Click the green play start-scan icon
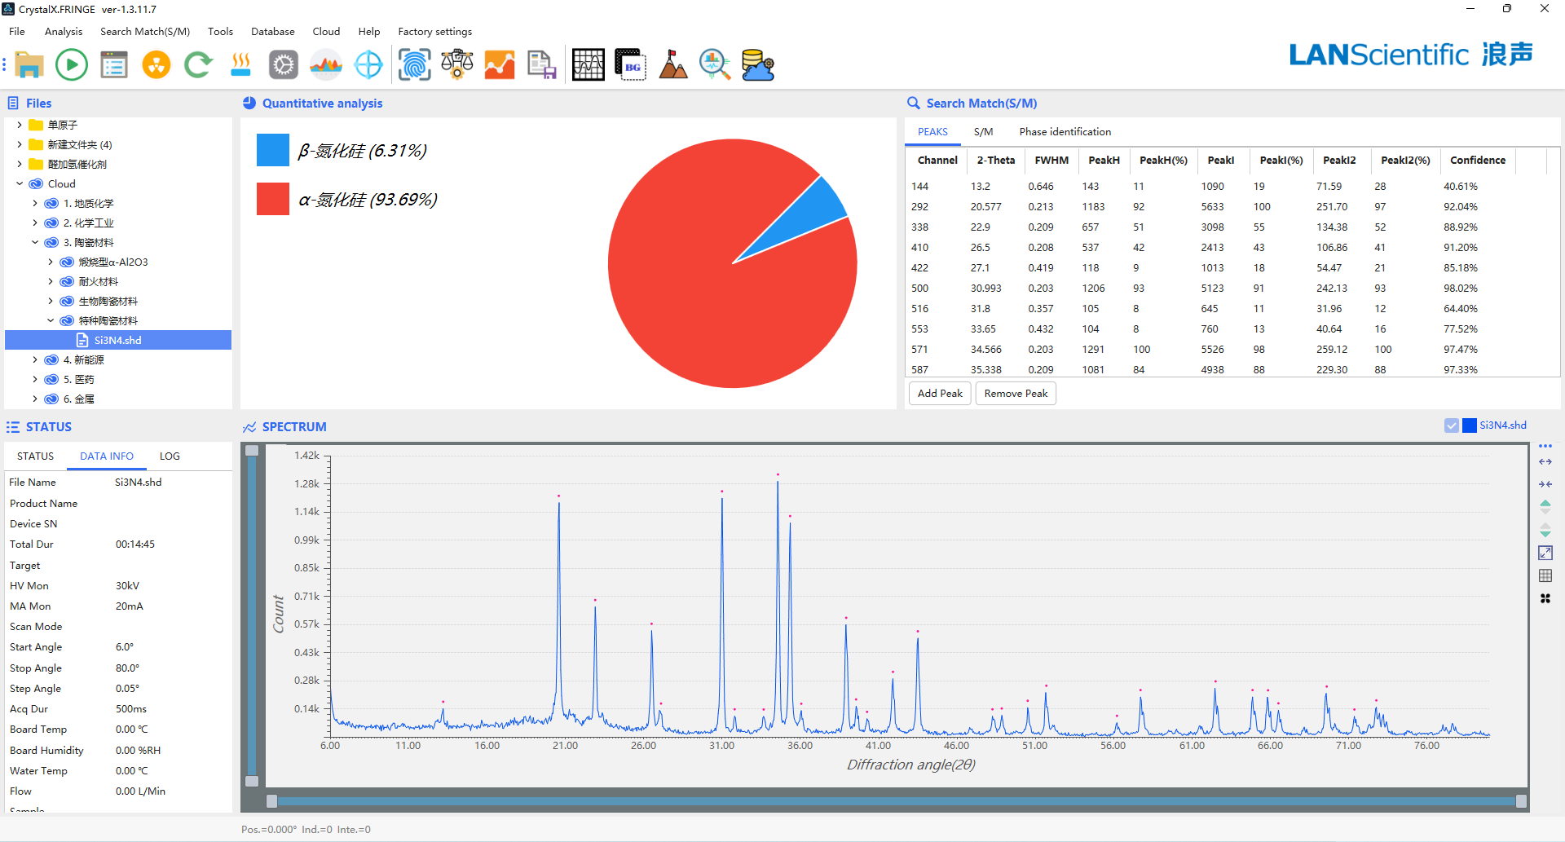Screen dimensions: 1565x842 pyautogui.click(x=72, y=65)
